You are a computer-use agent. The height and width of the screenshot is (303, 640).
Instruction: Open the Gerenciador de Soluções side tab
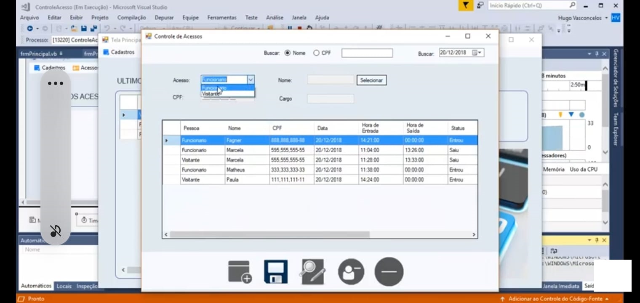(616, 78)
